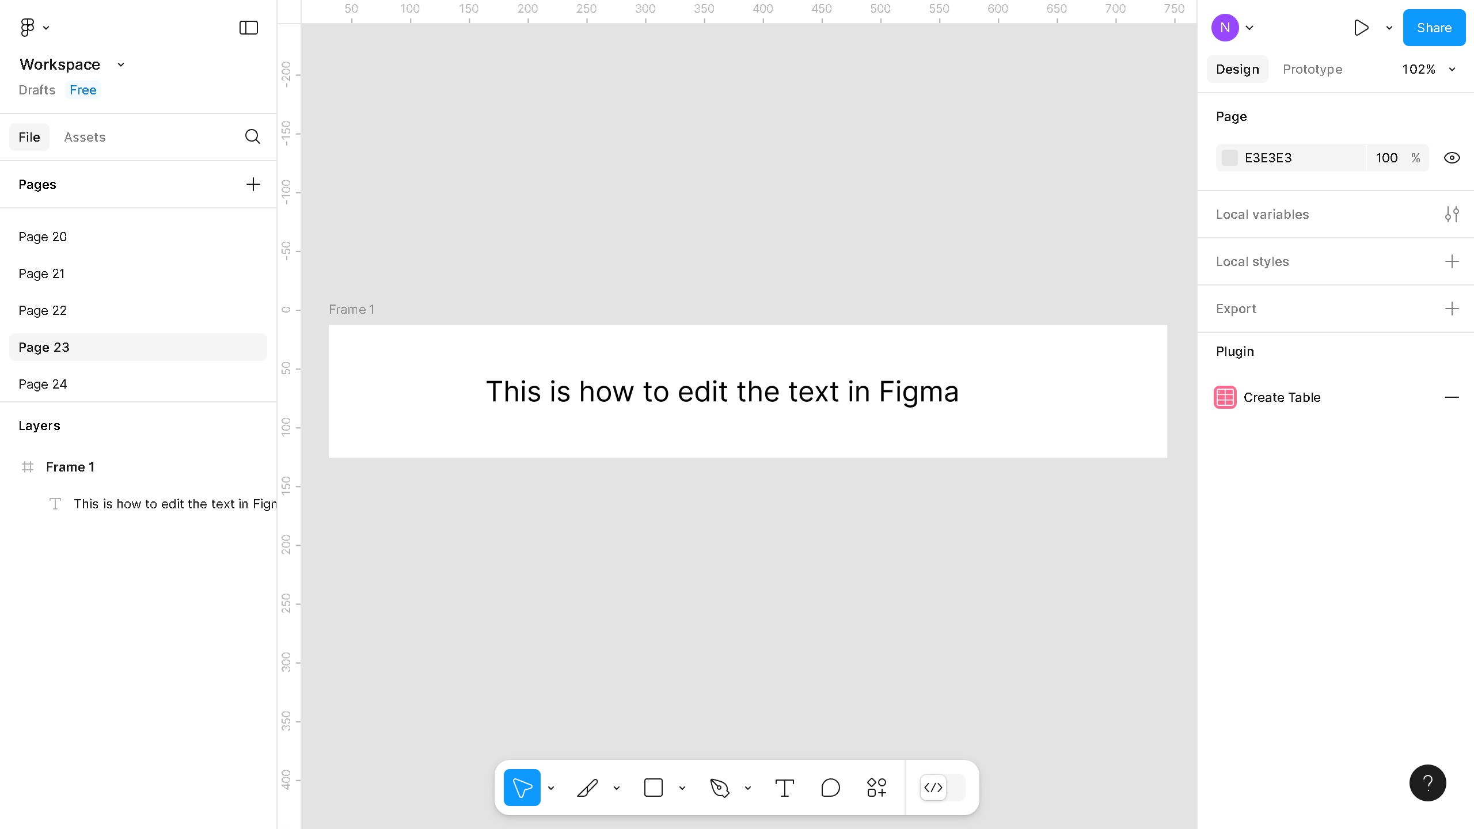
Task: Click the E3E3E3 page color swatch
Action: [1230, 157]
